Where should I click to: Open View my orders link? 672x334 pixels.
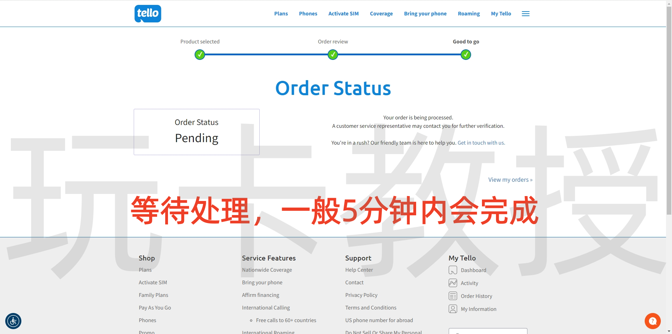point(510,180)
